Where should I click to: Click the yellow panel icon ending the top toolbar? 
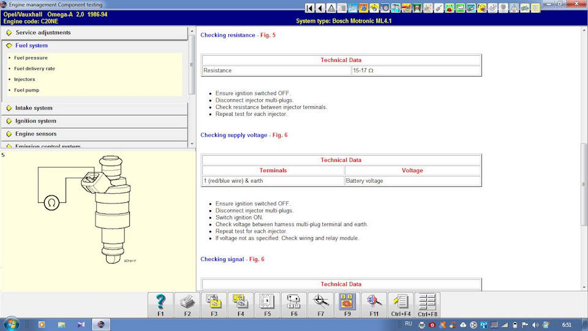click(535, 8)
